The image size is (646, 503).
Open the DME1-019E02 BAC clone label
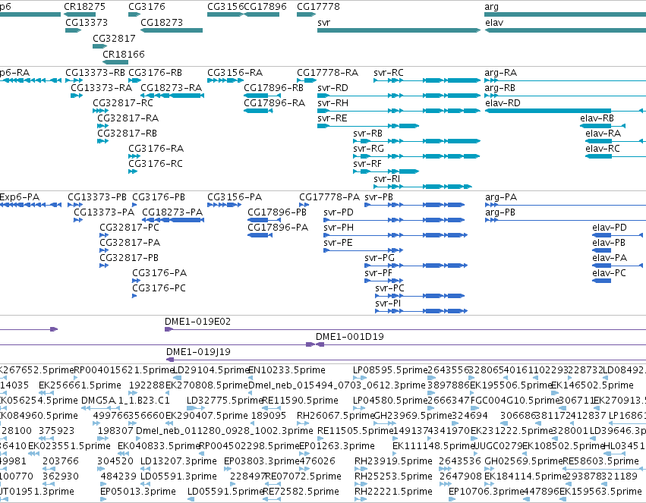pos(198,322)
